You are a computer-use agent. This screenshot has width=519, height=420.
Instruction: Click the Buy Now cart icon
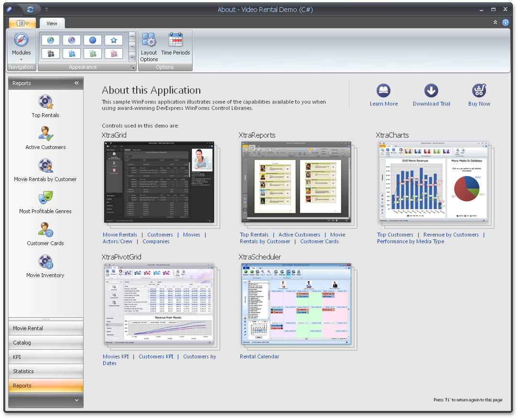(479, 90)
